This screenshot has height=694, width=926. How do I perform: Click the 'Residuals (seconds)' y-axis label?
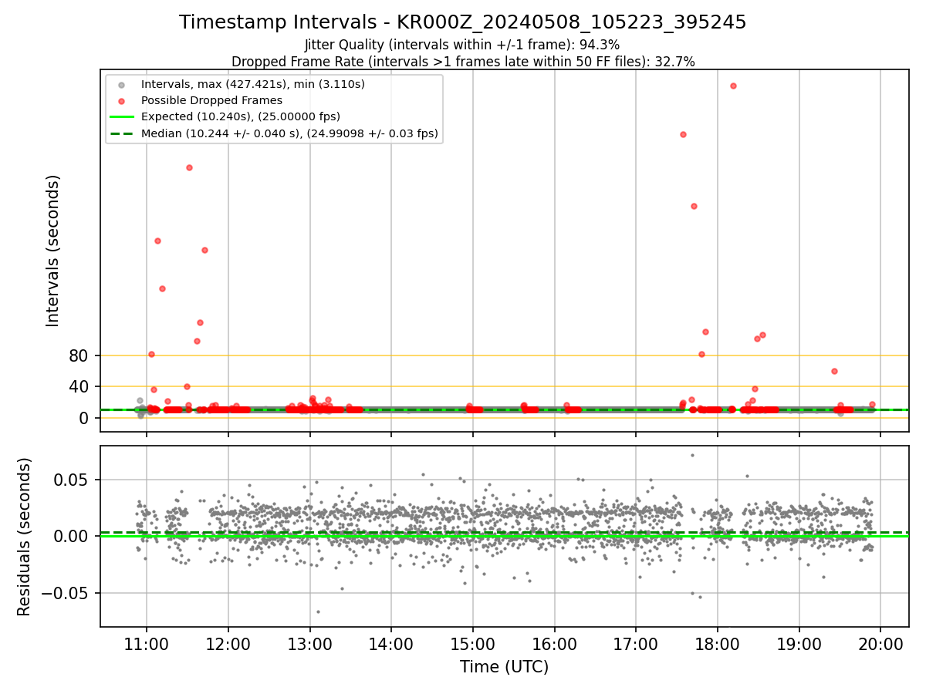coord(25,537)
